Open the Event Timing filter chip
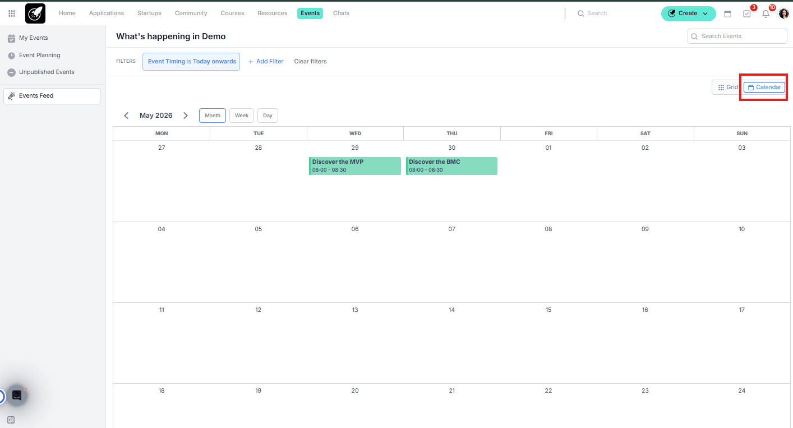The image size is (793, 428). pos(191,62)
